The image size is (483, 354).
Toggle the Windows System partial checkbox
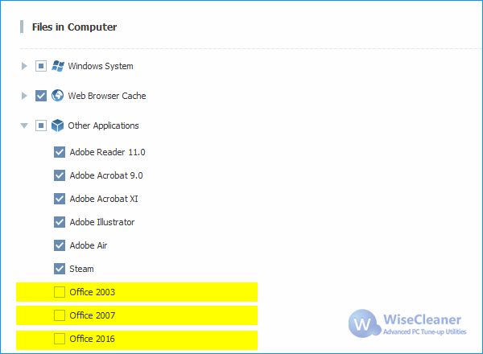(x=41, y=66)
